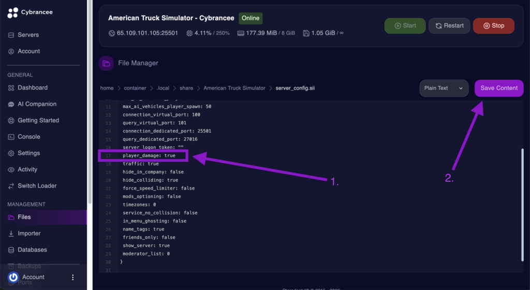Image resolution: width=530 pixels, height=290 pixels.
Task: Navigate to share breadcrumb
Action: [186, 88]
